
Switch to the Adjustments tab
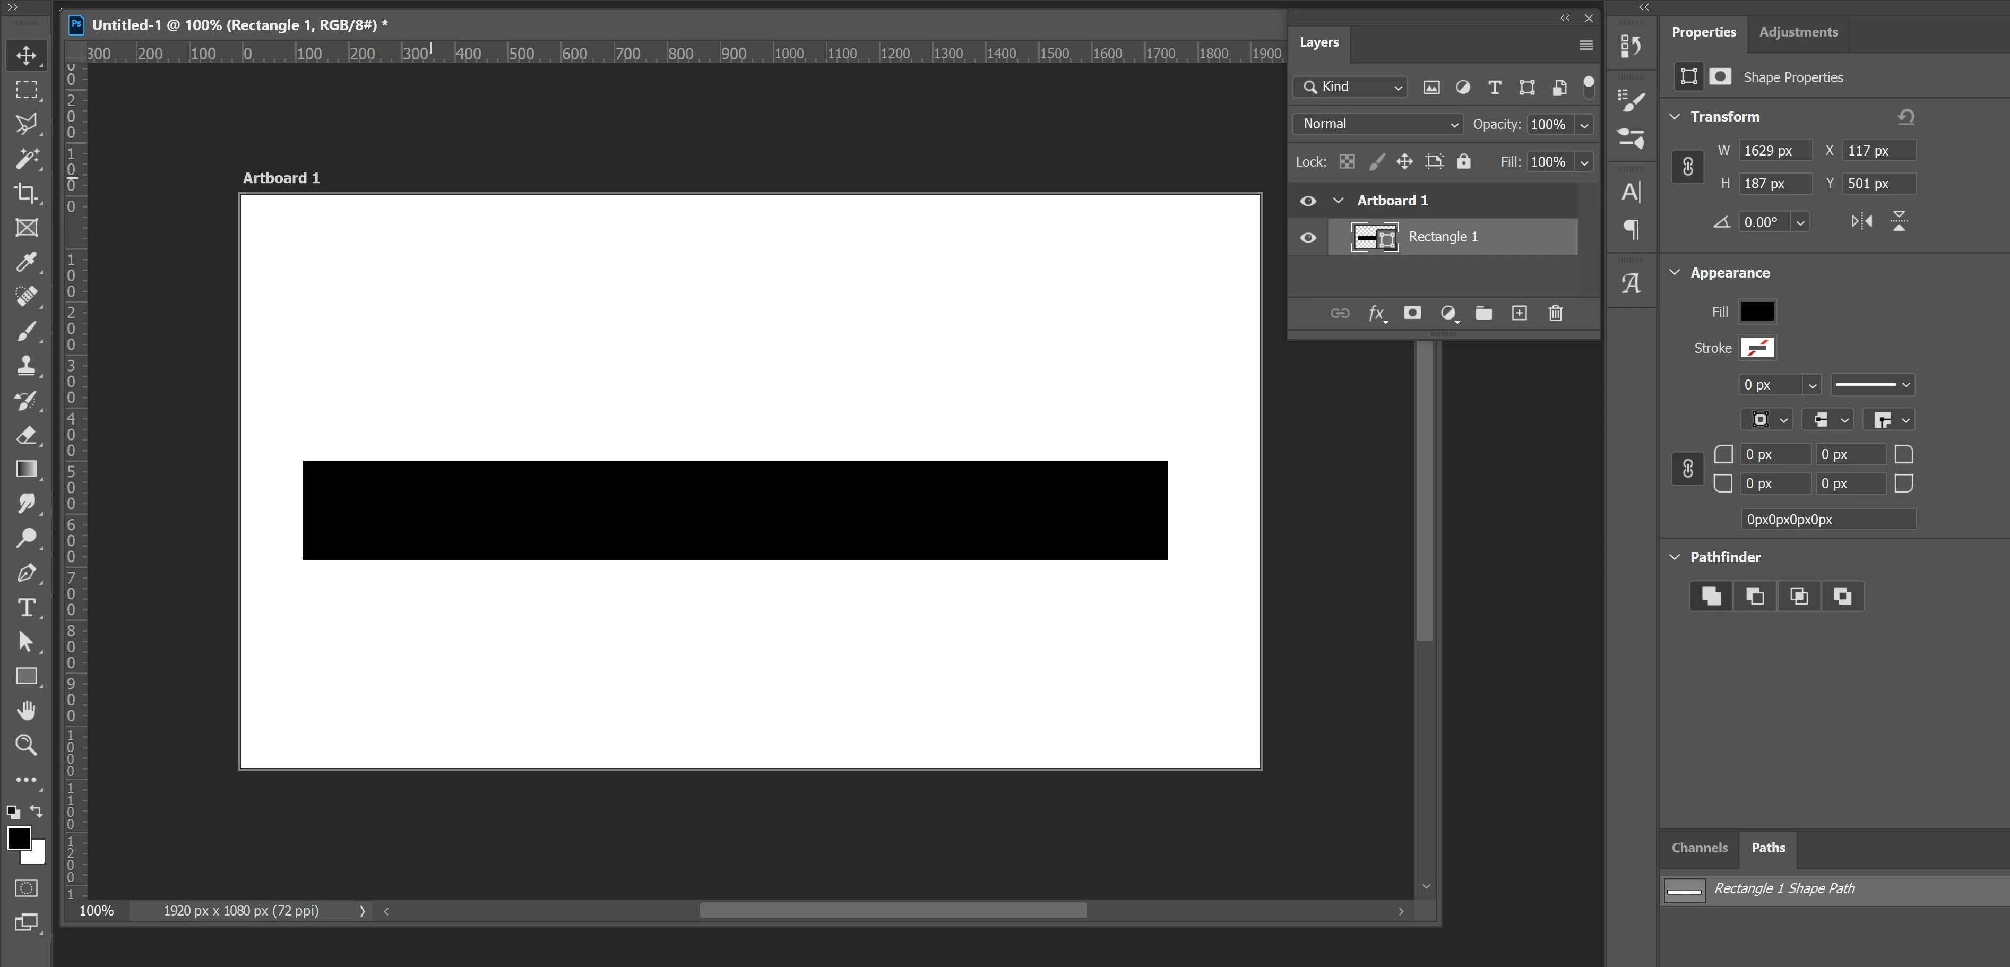pyautogui.click(x=1798, y=32)
